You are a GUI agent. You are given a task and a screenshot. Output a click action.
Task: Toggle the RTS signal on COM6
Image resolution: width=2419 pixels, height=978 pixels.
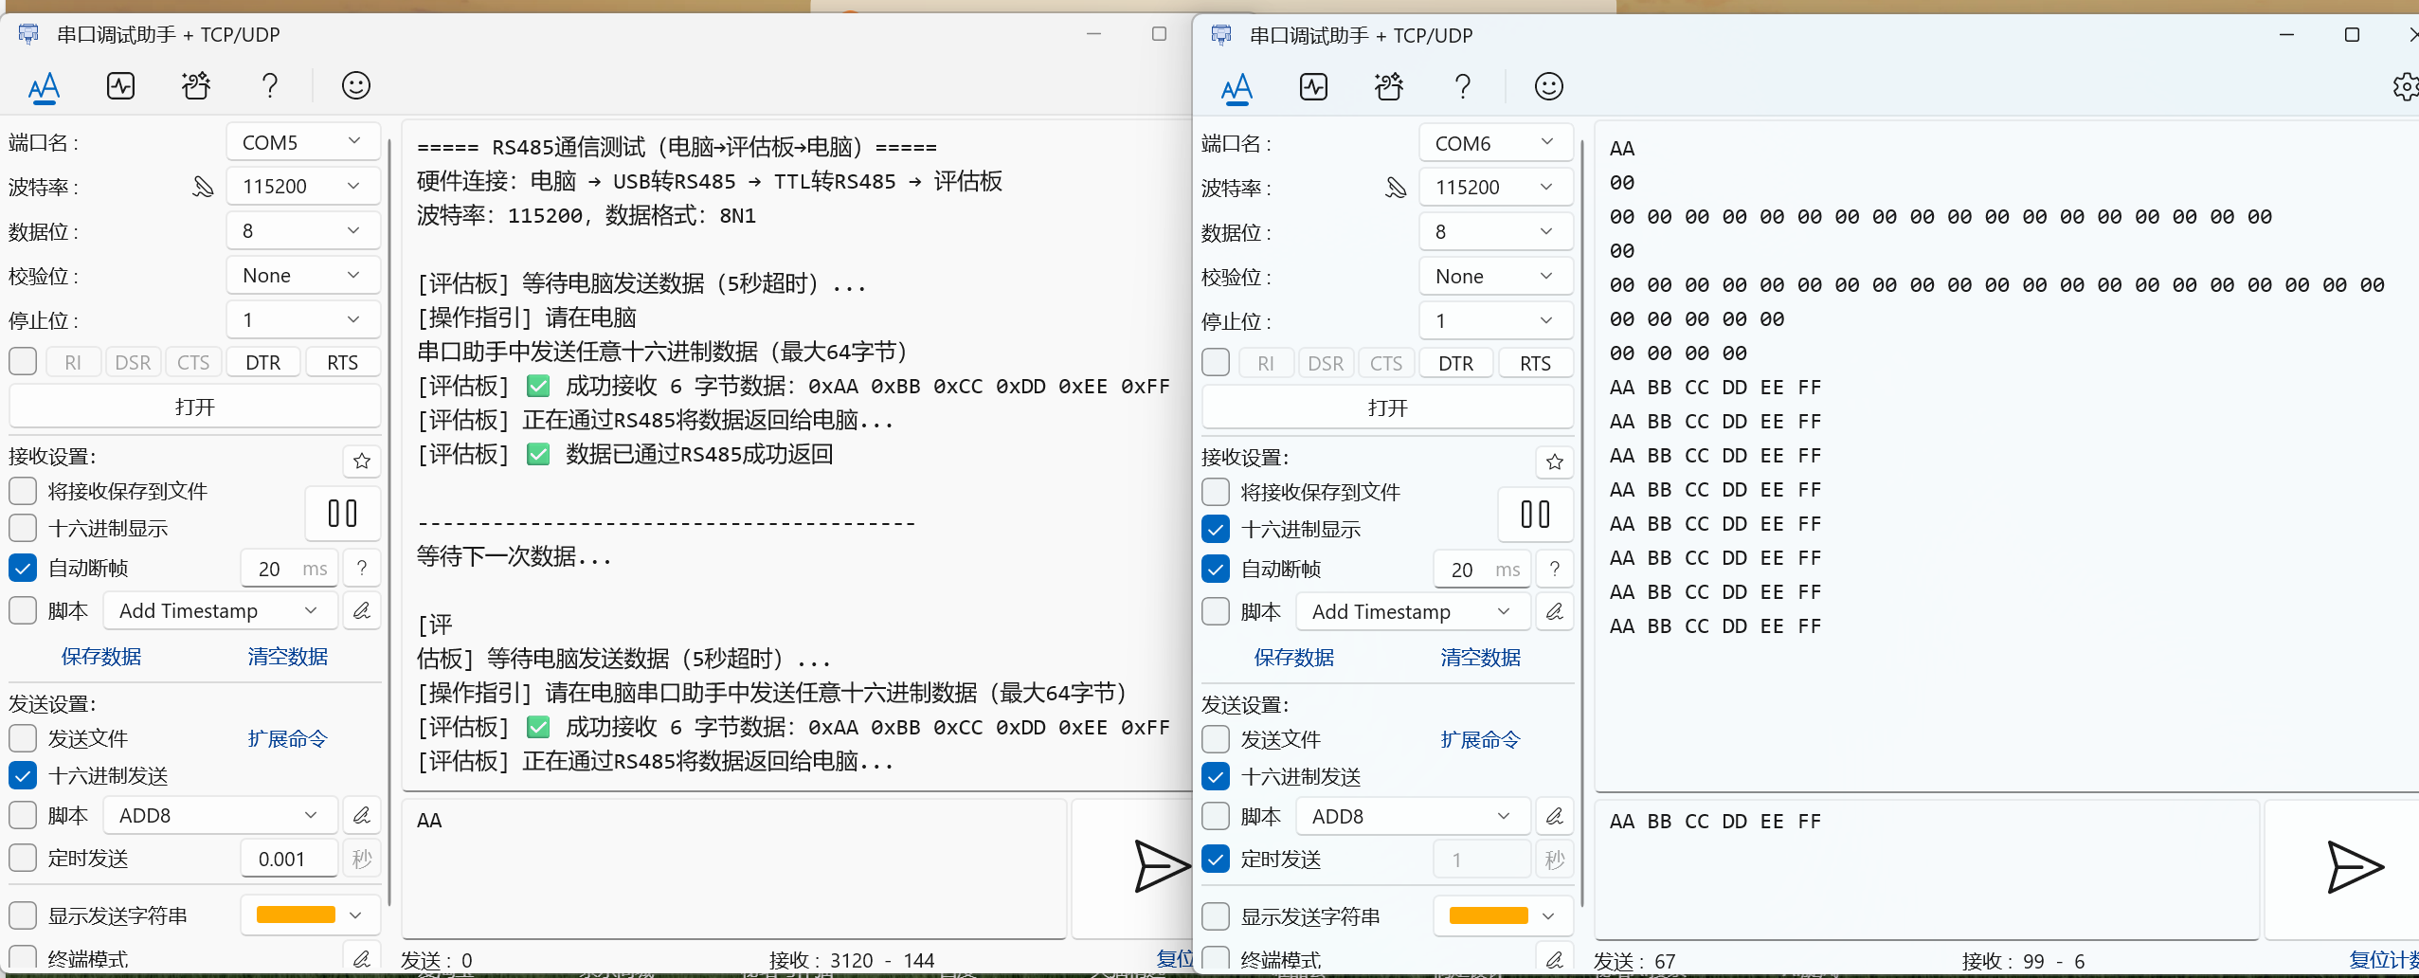tap(1533, 363)
